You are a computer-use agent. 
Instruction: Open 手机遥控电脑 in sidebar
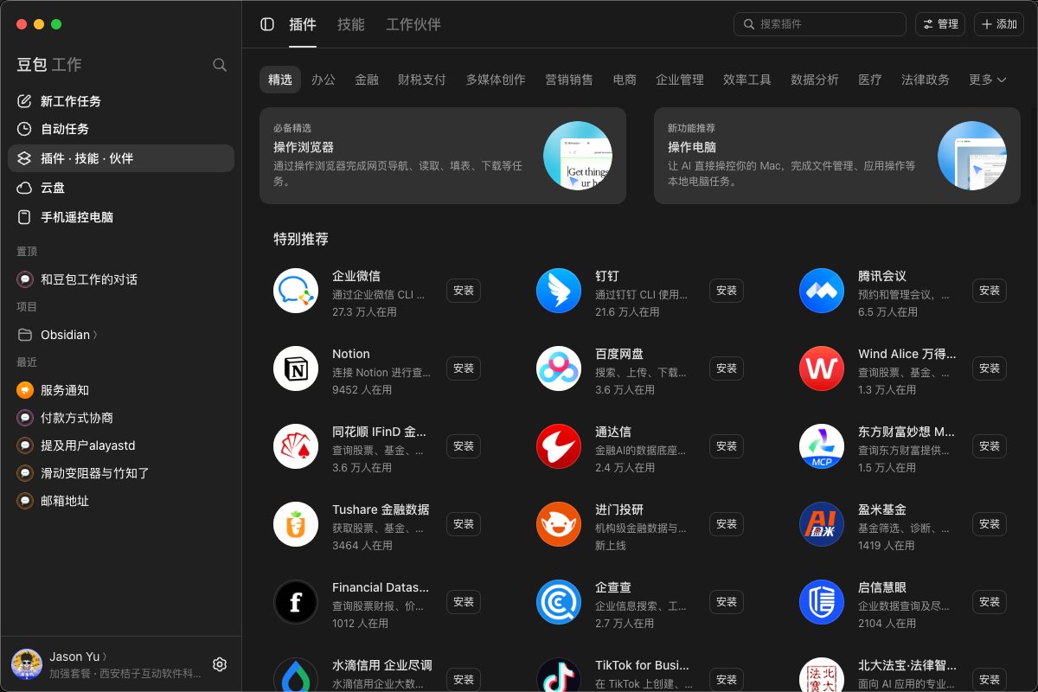pos(121,217)
